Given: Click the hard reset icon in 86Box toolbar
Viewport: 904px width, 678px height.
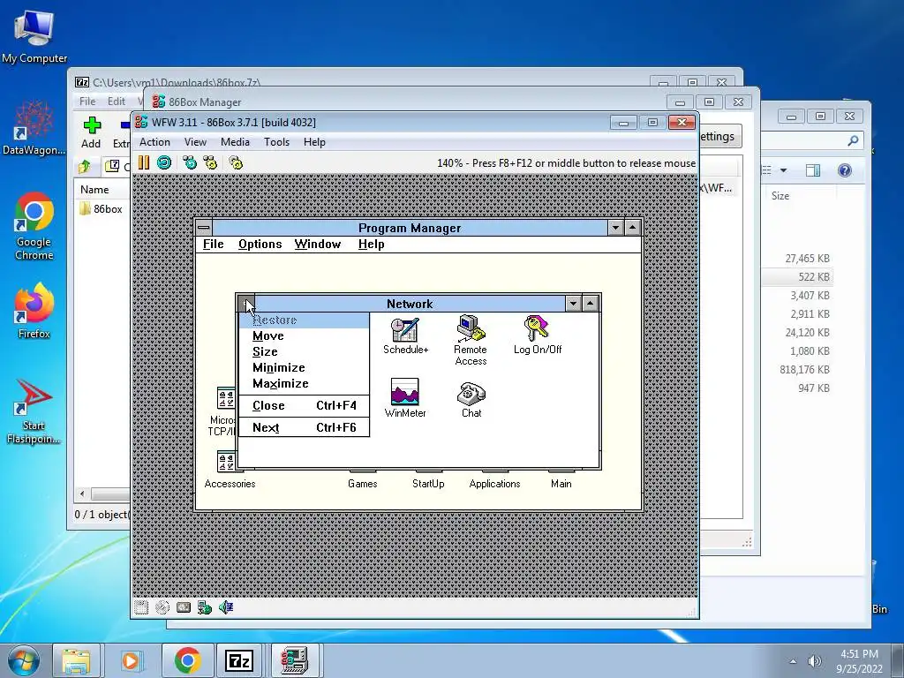Looking at the screenshot, I should point(164,163).
